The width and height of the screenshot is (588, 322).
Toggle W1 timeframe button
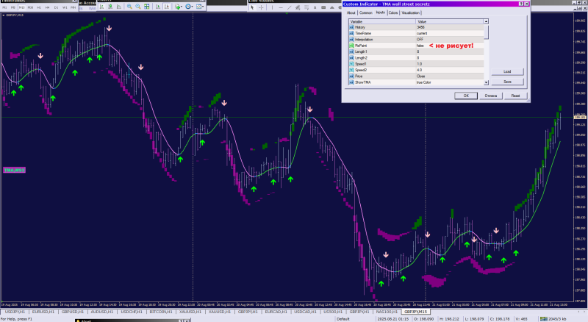coord(65,7)
